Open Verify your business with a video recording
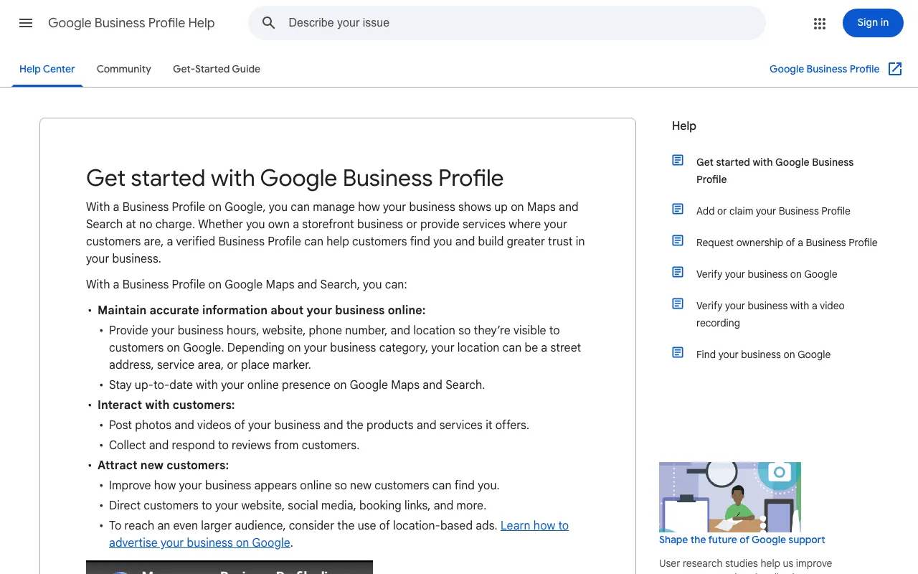 coord(770,314)
